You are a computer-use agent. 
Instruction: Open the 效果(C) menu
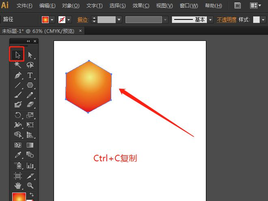141,6
